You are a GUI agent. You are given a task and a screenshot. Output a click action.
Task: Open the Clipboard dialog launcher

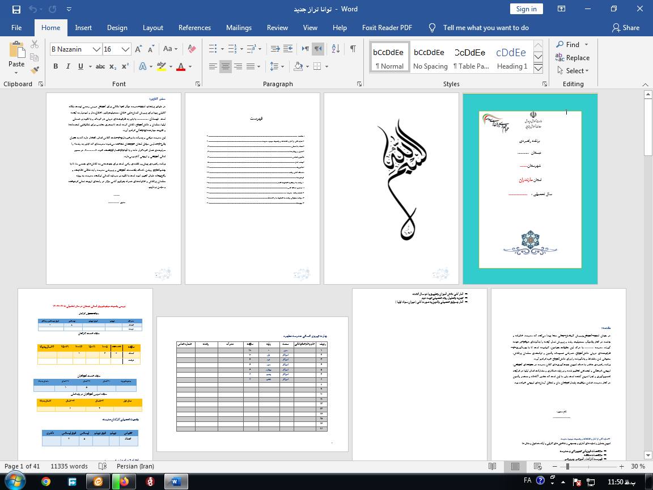click(x=41, y=84)
